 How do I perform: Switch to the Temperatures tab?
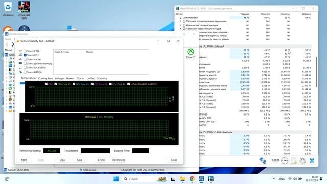click(x=29, y=78)
